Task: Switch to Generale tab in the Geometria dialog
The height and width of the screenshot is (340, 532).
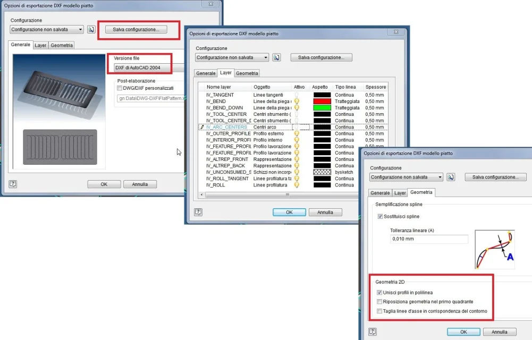Action: [380, 193]
